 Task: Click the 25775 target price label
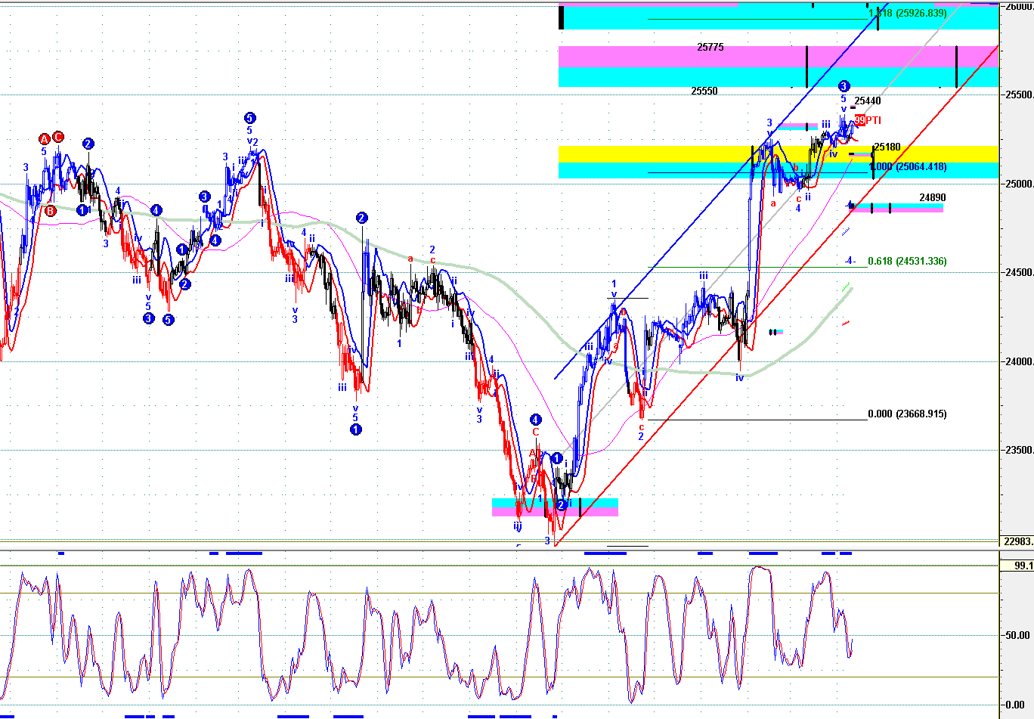(710, 47)
